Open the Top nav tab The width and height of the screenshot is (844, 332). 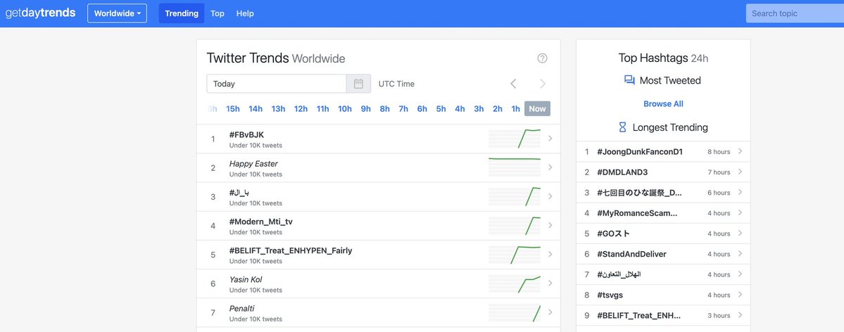[x=218, y=13]
